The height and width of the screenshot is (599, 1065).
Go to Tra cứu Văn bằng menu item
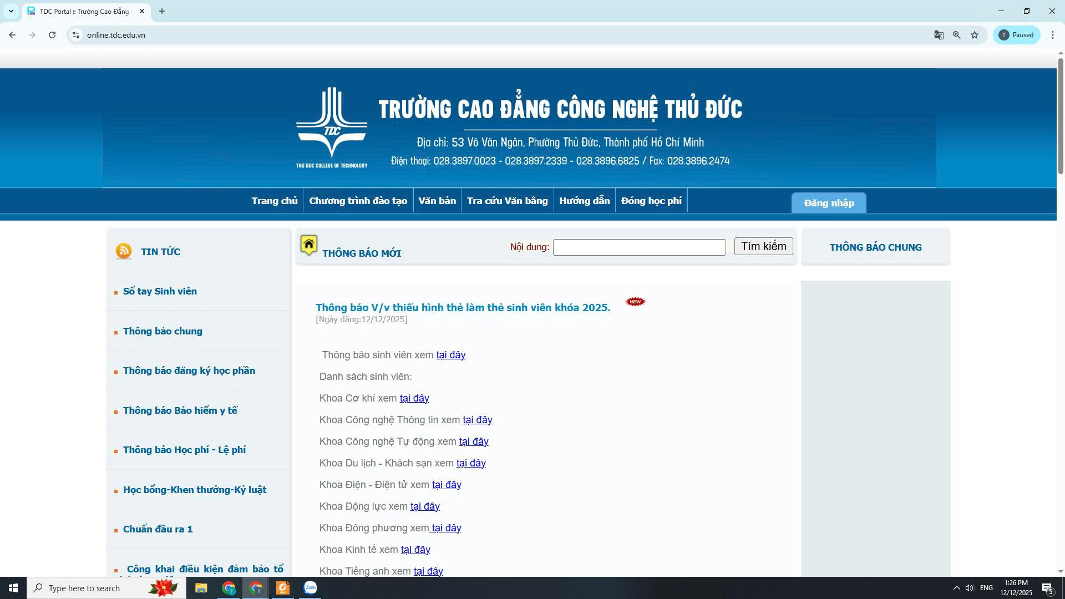pyautogui.click(x=507, y=201)
